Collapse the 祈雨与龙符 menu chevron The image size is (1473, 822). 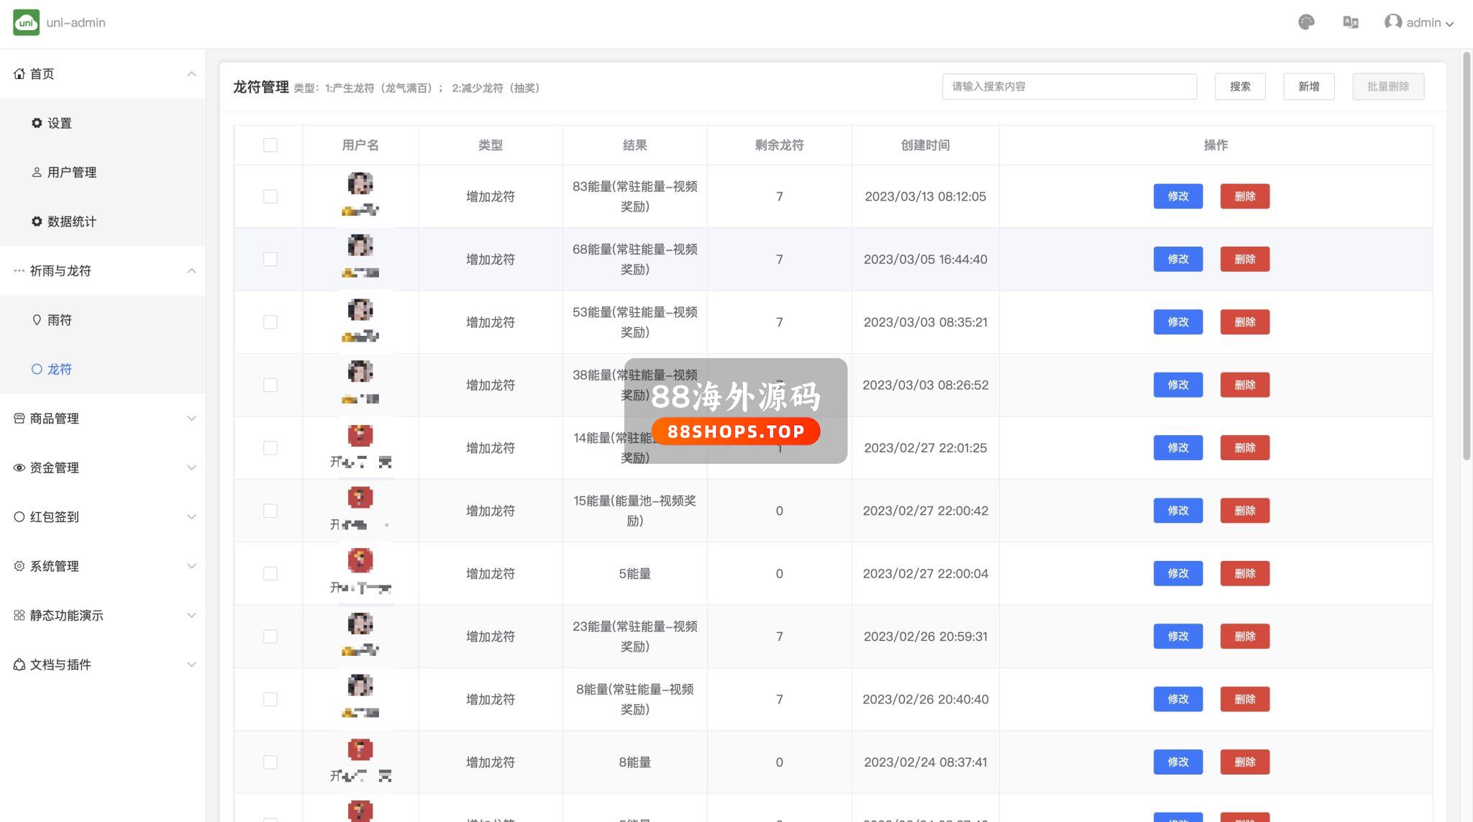tap(191, 271)
